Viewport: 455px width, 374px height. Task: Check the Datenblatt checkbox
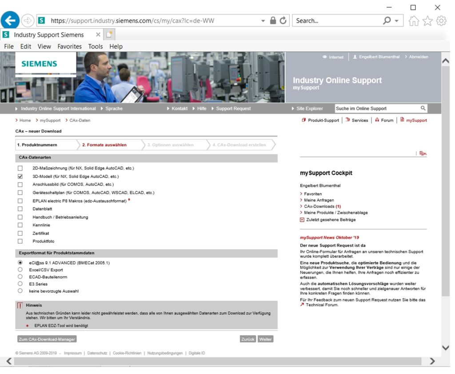tap(20, 209)
